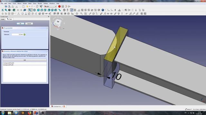Start macro recording with red circle
The width and height of the screenshot is (206, 115).
[x=59, y=6]
